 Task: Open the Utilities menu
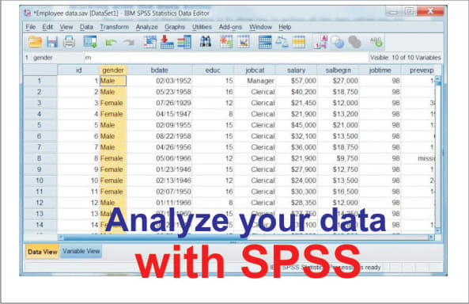point(202,27)
